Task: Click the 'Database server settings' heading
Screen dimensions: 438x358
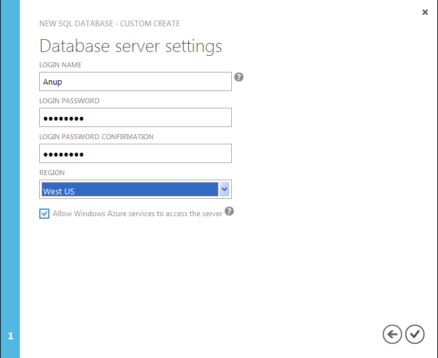Action: pos(131,46)
